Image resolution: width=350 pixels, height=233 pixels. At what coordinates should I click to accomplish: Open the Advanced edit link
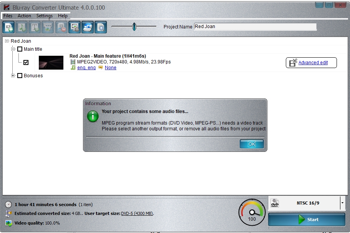pos(313,63)
